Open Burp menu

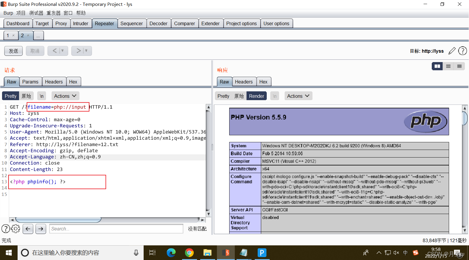(x=8, y=13)
